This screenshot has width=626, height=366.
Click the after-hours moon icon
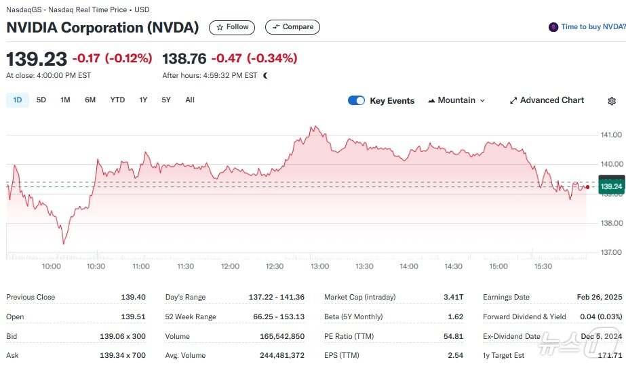pos(265,75)
